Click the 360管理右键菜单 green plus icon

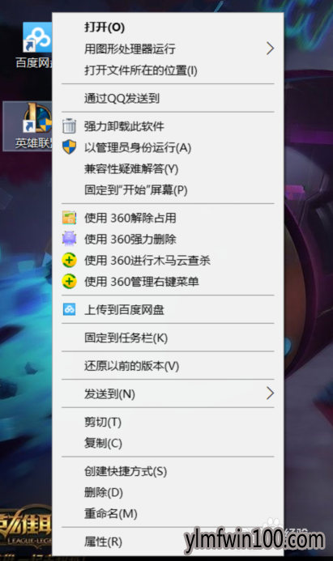(x=69, y=281)
